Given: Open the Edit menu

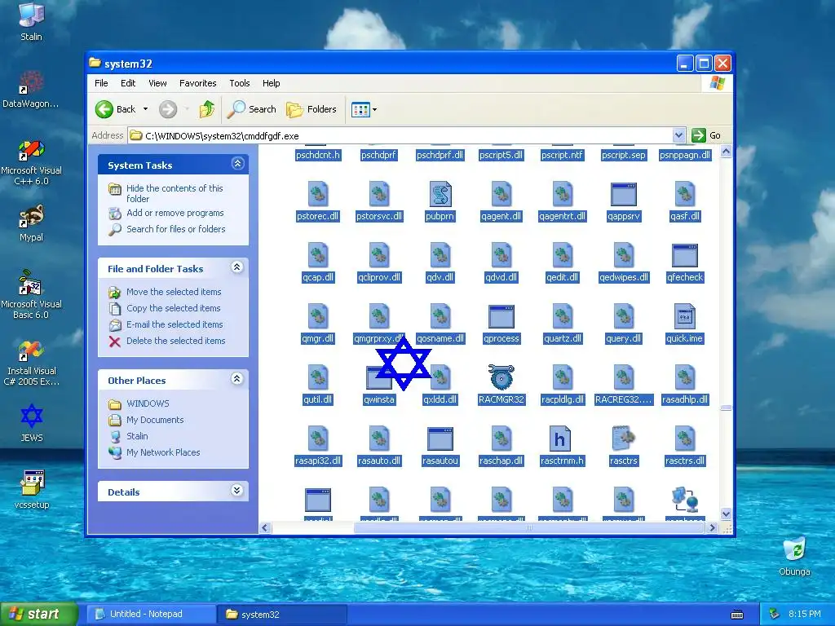Looking at the screenshot, I should click(x=128, y=83).
